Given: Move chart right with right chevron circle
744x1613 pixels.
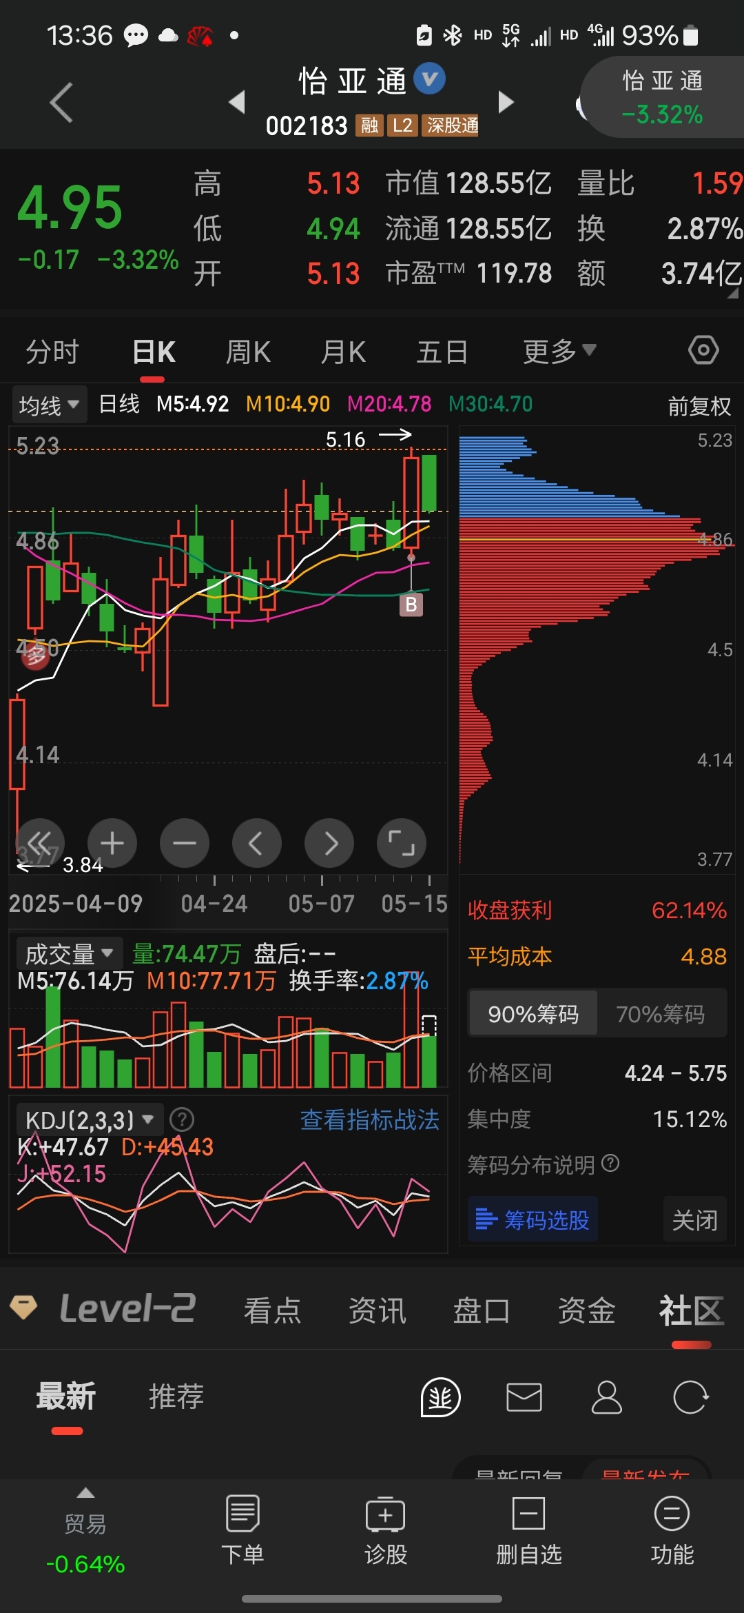Looking at the screenshot, I should (x=329, y=843).
